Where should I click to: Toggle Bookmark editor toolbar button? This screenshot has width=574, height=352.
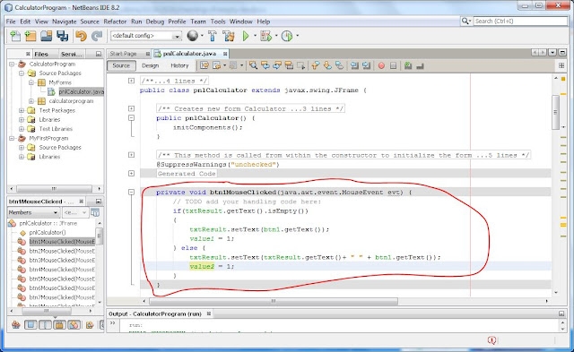(339, 65)
